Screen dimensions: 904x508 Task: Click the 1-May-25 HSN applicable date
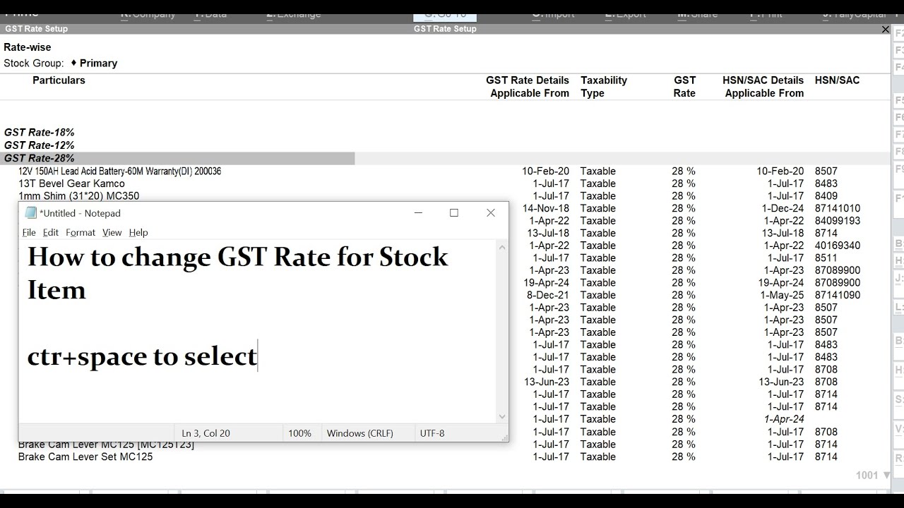click(782, 295)
